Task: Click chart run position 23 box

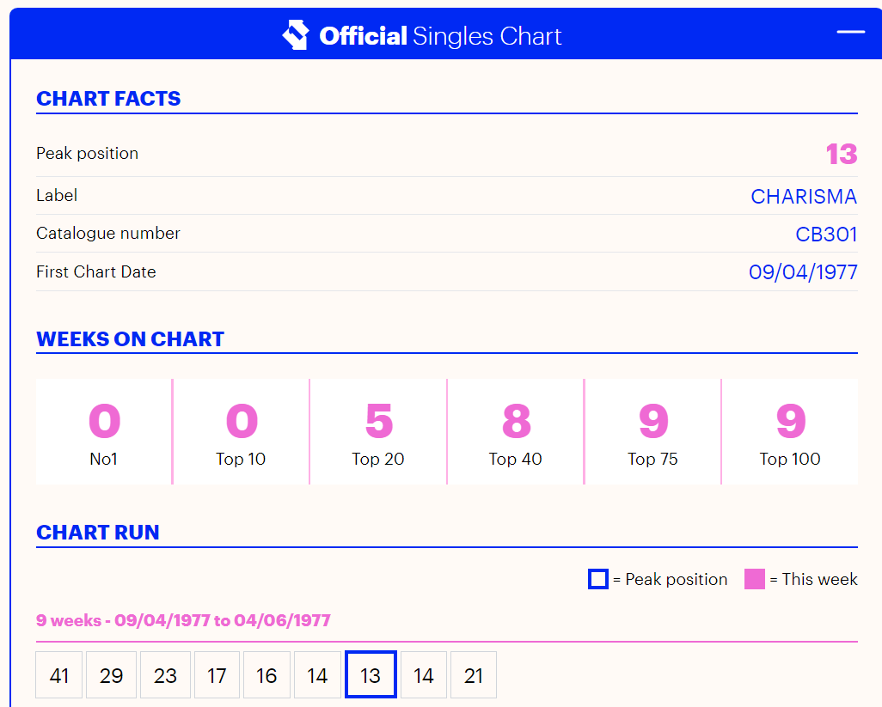Action: coord(165,675)
